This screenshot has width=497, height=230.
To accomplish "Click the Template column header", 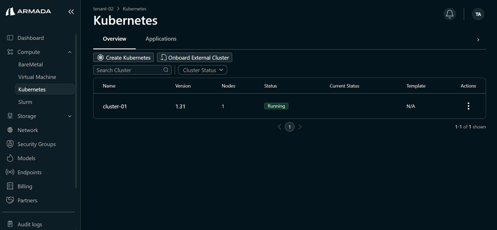I will (x=416, y=86).
